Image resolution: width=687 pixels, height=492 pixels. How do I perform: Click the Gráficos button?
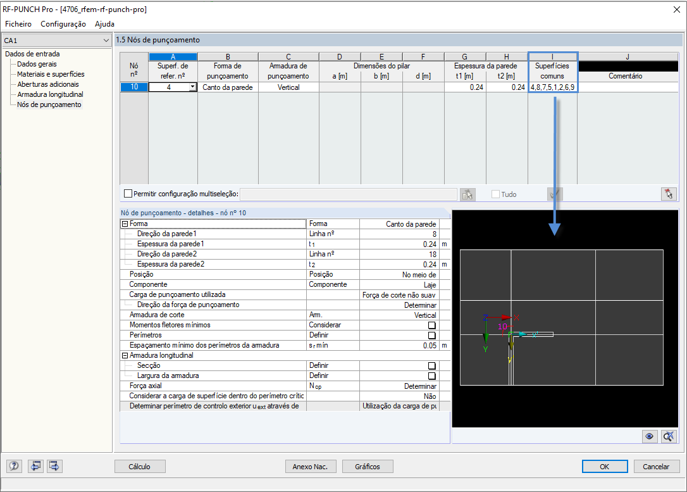tap(367, 467)
